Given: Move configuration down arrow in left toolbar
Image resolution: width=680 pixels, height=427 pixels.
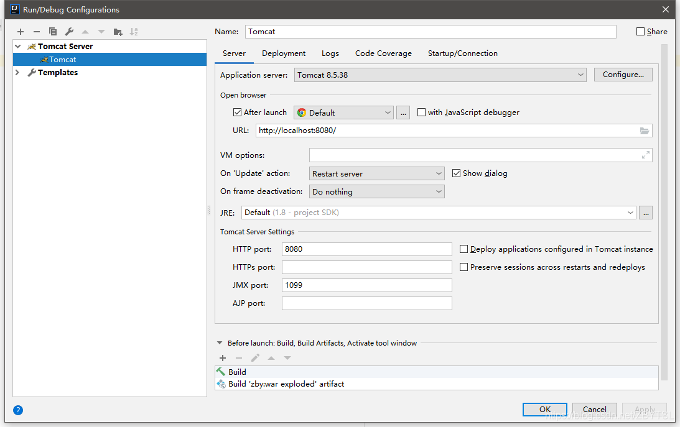Looking at the screenshot, I should [101, 32].
